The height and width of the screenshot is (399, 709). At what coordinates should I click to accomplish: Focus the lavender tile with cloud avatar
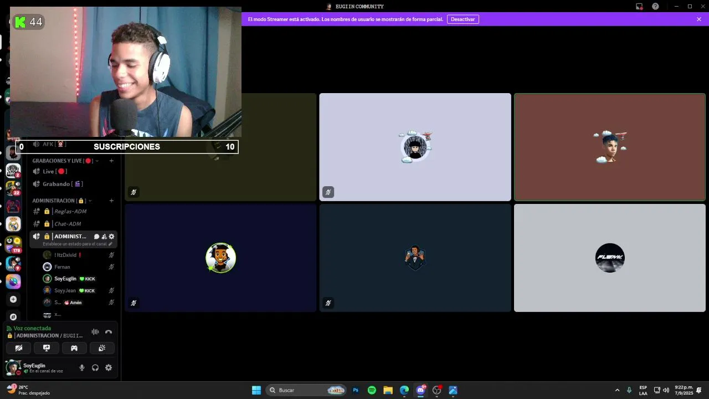[x=415, y=147]
